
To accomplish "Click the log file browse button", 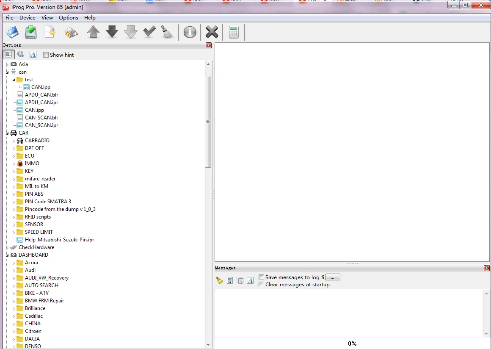I will coord(333,277).
